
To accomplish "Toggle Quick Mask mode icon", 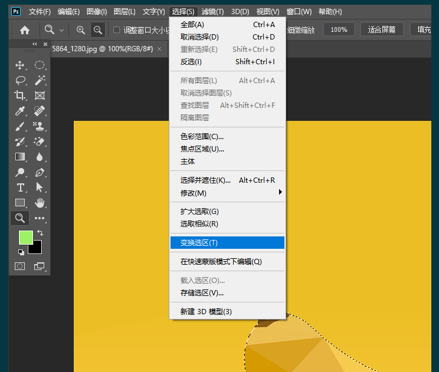I will click(20, 266).
